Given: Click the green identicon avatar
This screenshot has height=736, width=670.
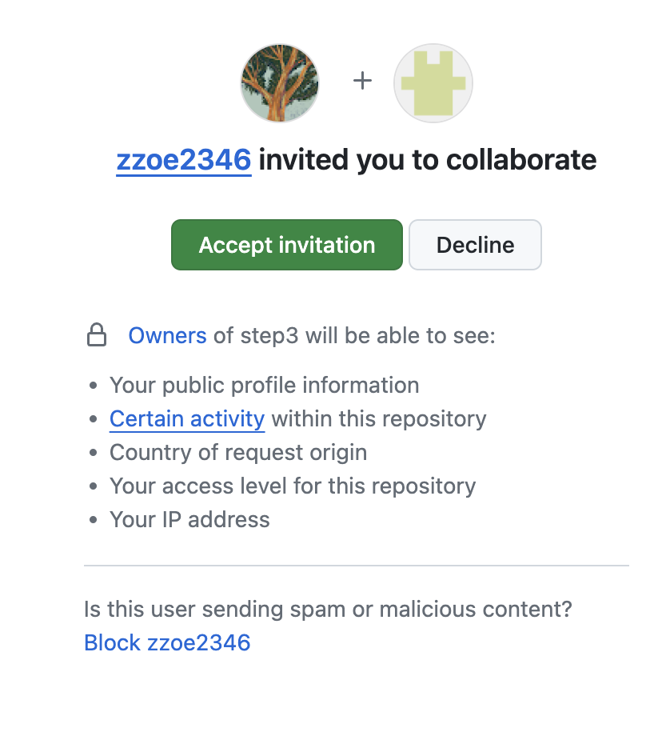Looking at the screenshot, I should [433, 83].
